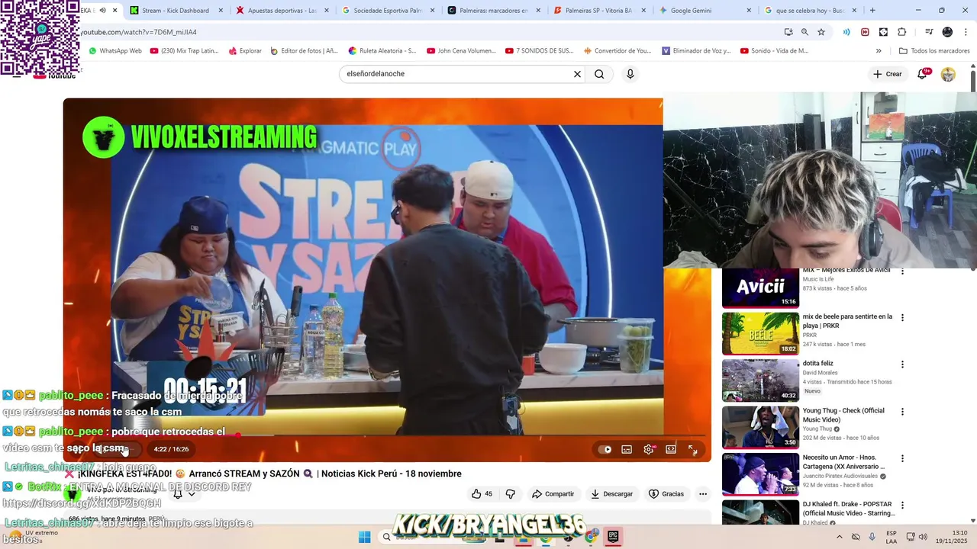Open Todos los marcadores folder
The height and width of the screenshot is (549, 977).
pyautogui.click(x=934, y=51)
